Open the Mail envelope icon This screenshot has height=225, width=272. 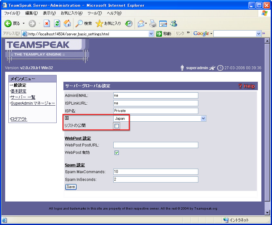tap(141, 23)
